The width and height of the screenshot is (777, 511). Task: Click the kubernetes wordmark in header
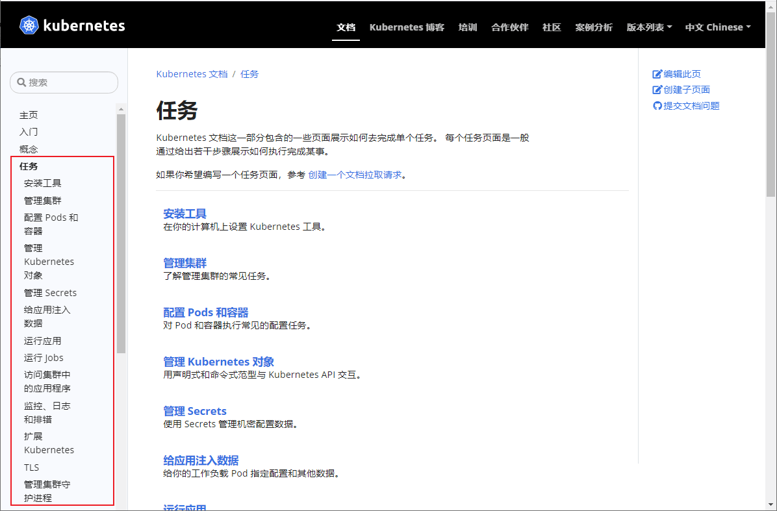click(84, 26)
